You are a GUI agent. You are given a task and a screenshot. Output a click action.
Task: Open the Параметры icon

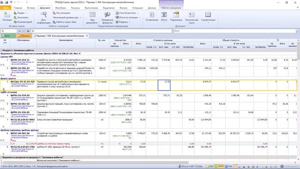coord(176,15)
